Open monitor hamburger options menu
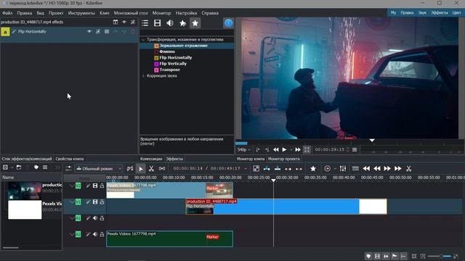Viewport: 465px width, 261px height. pos(355,150)
